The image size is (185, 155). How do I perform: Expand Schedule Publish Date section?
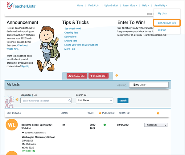pos(34,133)
